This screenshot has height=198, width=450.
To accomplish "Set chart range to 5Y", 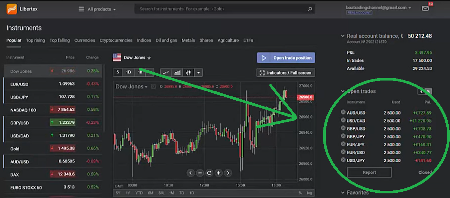I will coord(118,193).
